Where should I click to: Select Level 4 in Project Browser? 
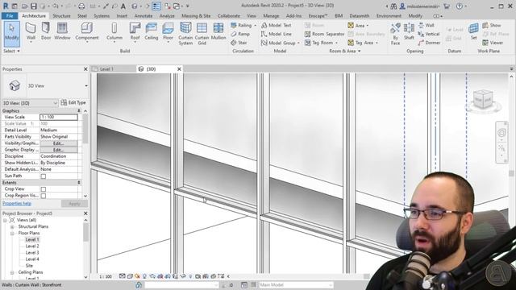click(x=32, y=259)
